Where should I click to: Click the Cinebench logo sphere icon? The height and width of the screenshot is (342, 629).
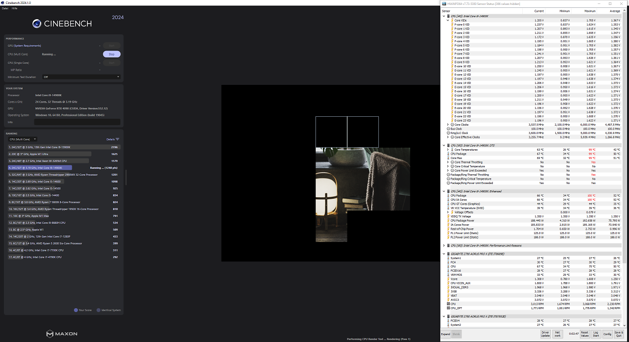click(x=37, y=24)
